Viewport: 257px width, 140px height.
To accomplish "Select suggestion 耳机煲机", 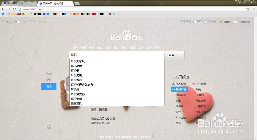I will click(x=117, y=75).
